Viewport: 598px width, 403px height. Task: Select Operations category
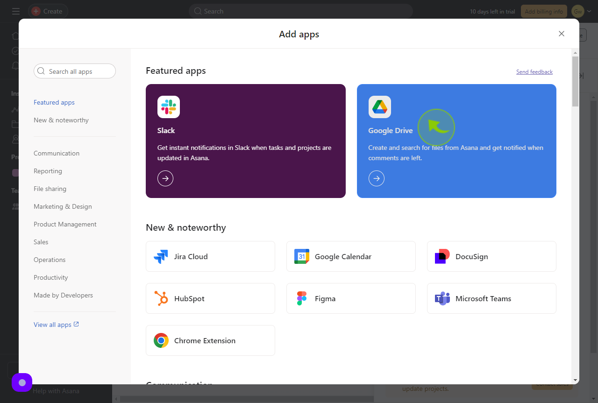point(50,260)
